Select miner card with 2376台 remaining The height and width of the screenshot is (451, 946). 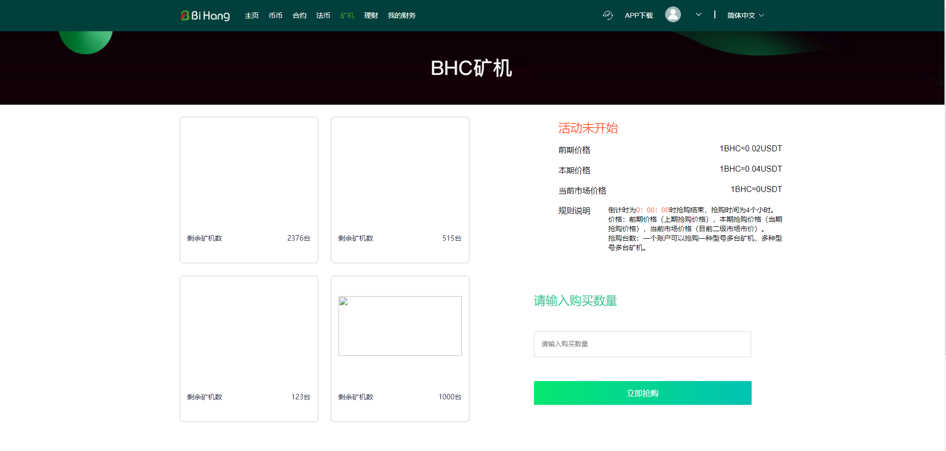click(x=249, y=190)
